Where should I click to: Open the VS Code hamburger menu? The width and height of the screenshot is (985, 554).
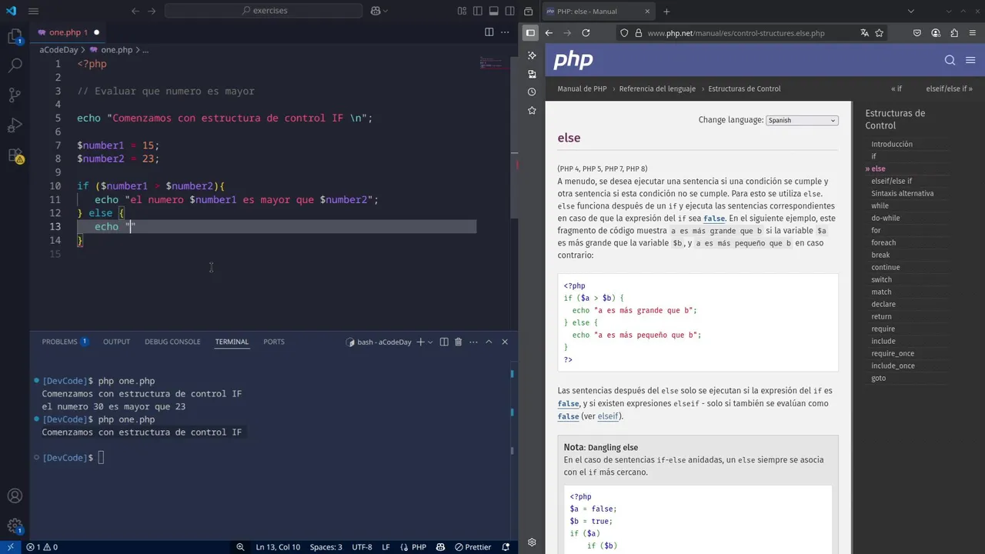pyautogui.click(x=34, y=11)
